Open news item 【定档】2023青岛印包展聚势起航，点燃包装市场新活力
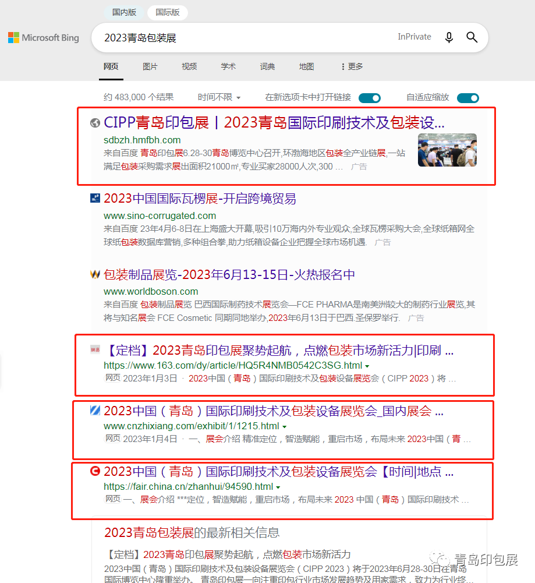The width and height of the screenshot is (535, 583). (x=229, y=554)
